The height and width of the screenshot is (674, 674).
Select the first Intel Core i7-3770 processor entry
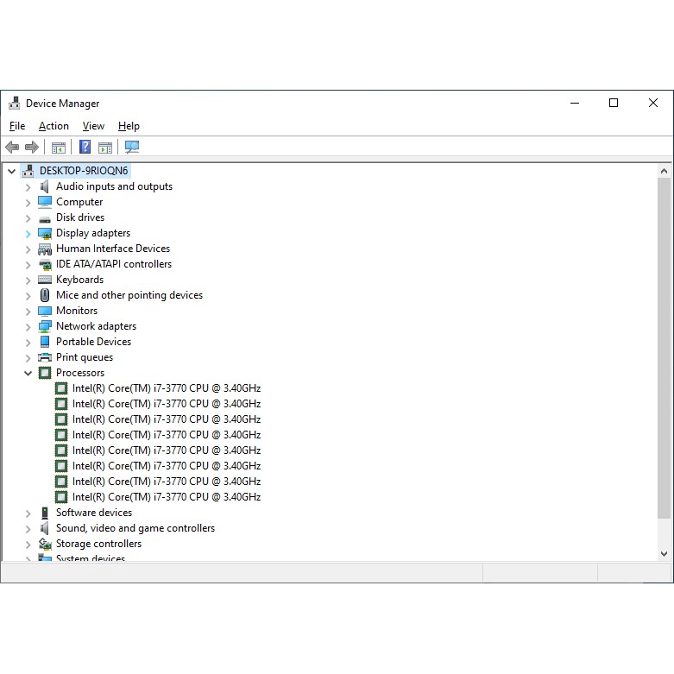(x=166, y=388)
